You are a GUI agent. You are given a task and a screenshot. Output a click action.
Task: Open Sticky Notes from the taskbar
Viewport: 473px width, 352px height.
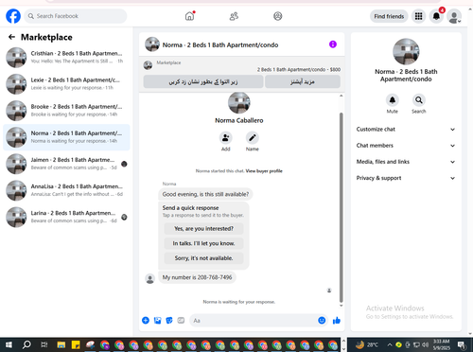click(76, 344)
